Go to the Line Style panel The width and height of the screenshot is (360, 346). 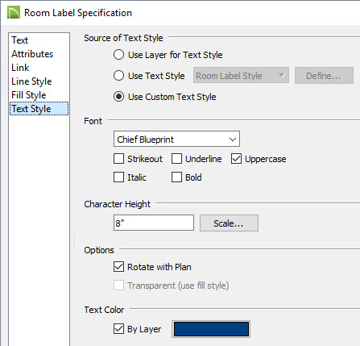tap(31, 81)
